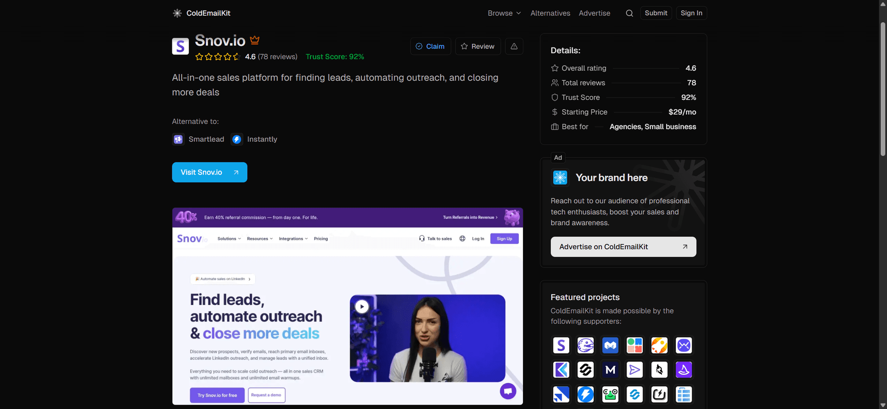Play the video in website preview

(362, 307)
